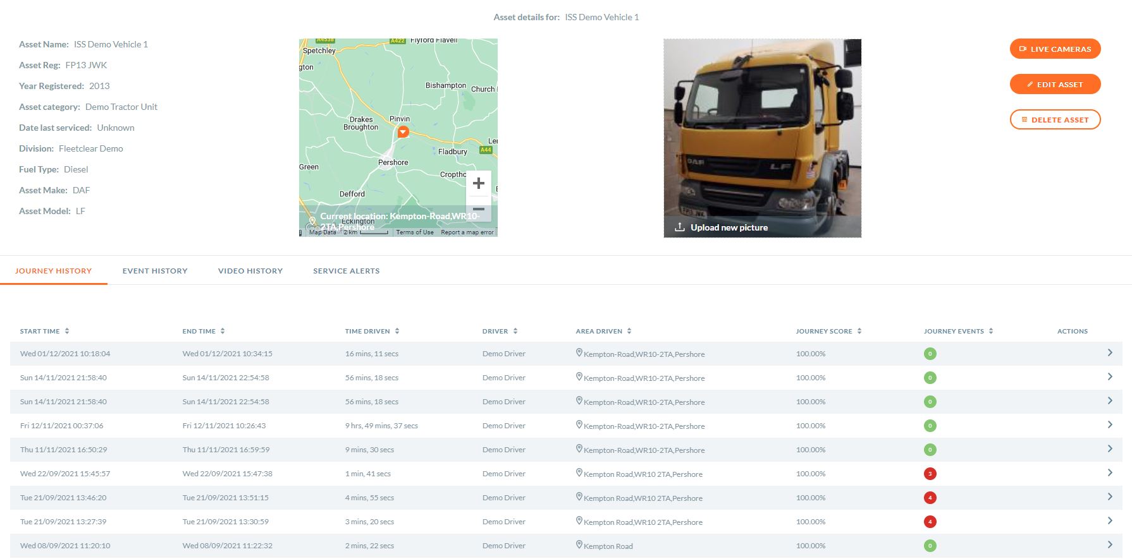Open journey chevron for 21/09/2021 13:46:20 row

coord(1110,497)
